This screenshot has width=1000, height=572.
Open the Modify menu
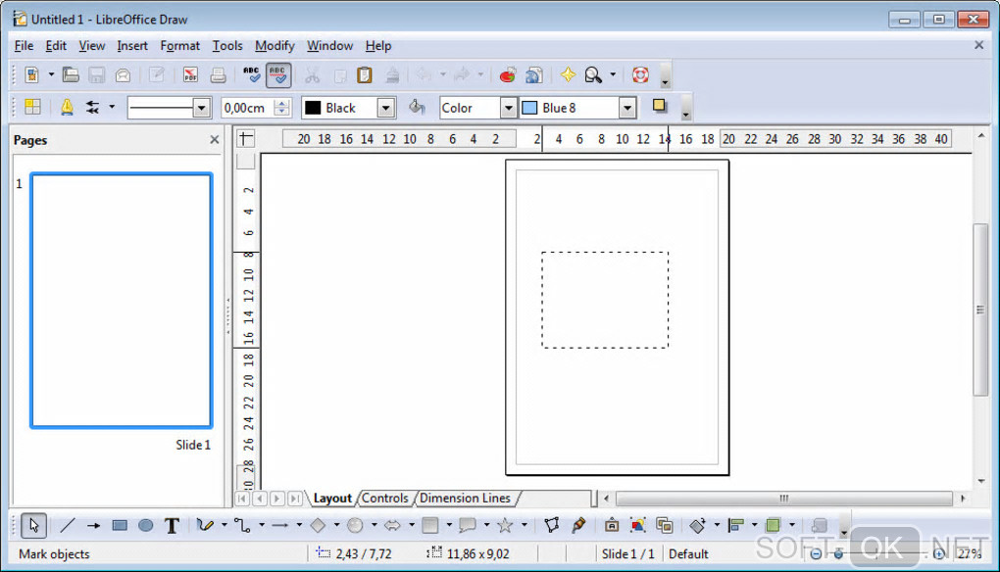(x=275, y=46)
